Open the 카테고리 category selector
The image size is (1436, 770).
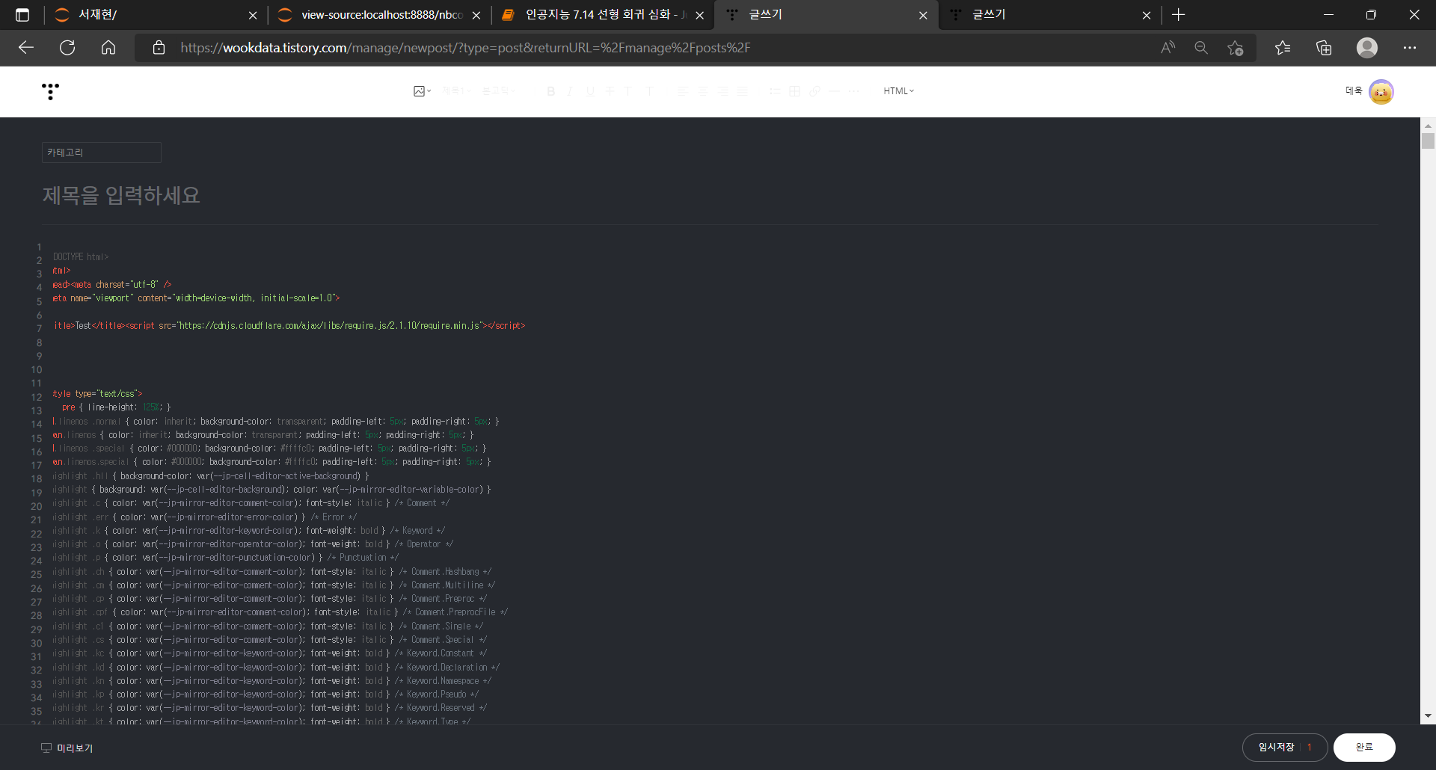[102, 153]
